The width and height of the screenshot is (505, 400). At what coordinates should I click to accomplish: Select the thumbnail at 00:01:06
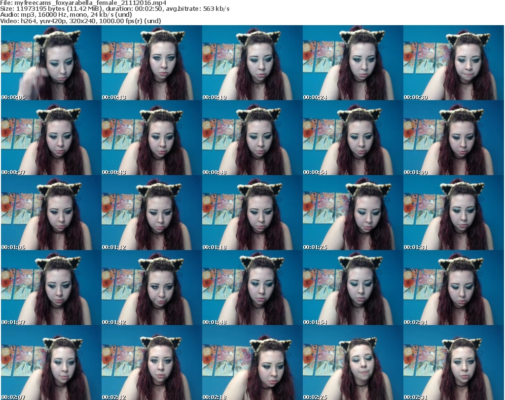pyautogui.click(x=51, y=213)
